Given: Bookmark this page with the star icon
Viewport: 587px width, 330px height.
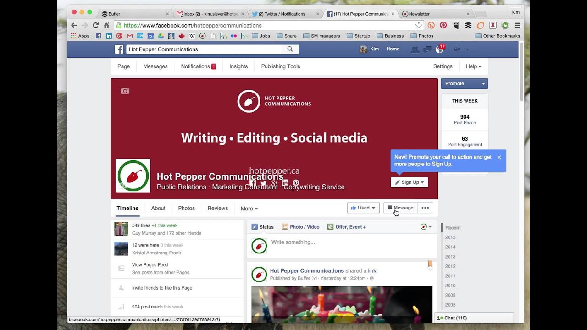Looking at the screenshot, I should [419, 25].
